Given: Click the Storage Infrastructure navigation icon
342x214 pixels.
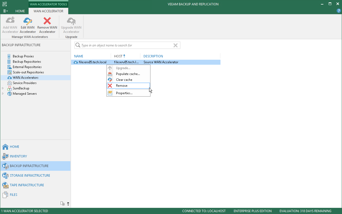Looking at the screenshot, I should [5, 176].
